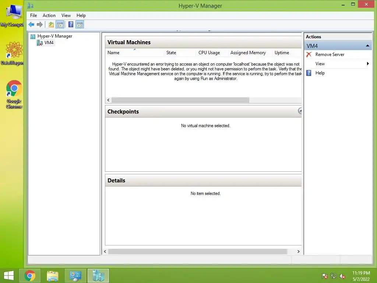Click the Back arrow toolbar icon

click(31, 25)
